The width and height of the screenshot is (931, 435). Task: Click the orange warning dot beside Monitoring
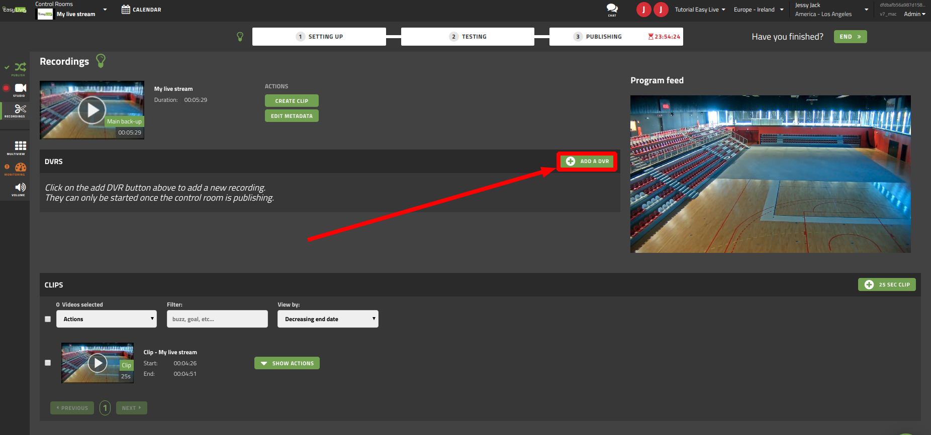(x=7, y=167)
